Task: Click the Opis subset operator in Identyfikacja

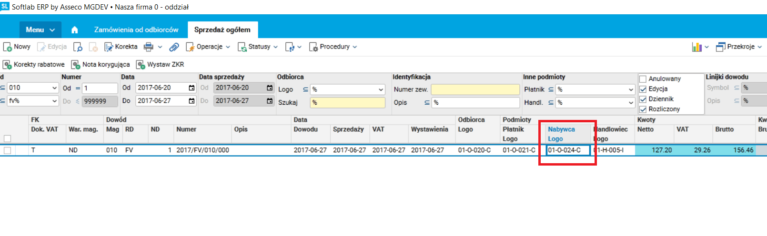Action: [427, 102]
